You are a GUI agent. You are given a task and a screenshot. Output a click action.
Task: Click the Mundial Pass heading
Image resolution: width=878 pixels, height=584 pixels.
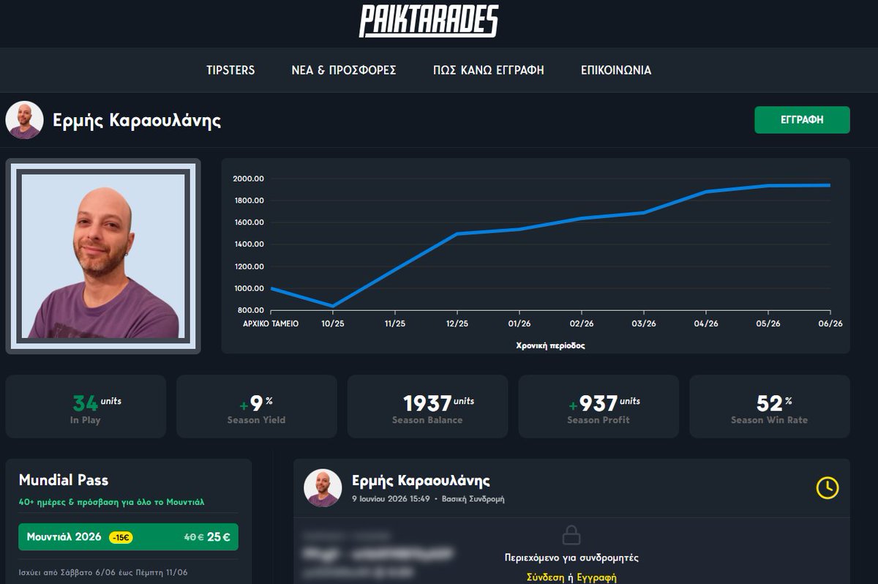[x=64, y=480]
